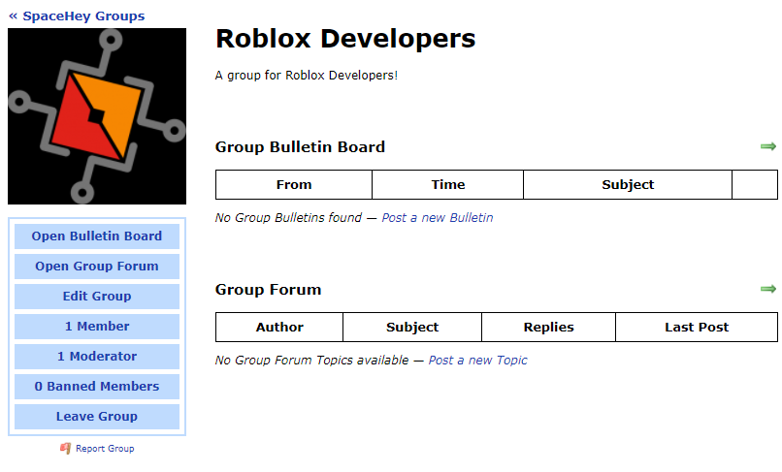Post a new Bulletin
Image resolution: width=782 pixels, height=472 pixels.
[438, 218]
